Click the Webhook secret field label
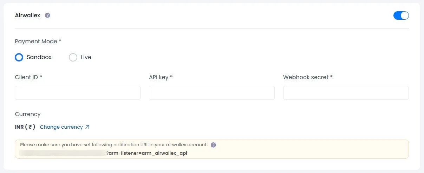 pos(308,77)
